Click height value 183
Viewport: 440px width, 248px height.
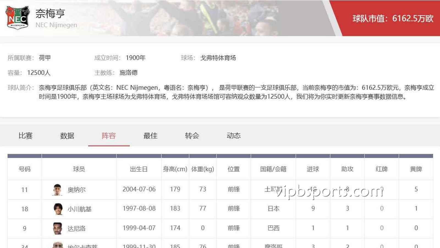tap(175, 209)
